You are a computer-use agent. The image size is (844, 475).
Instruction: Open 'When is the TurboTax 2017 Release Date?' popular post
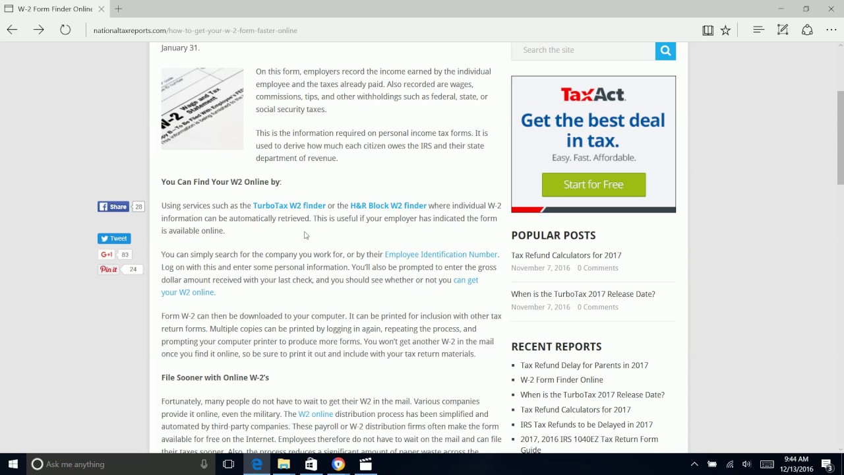click(583, 294)
